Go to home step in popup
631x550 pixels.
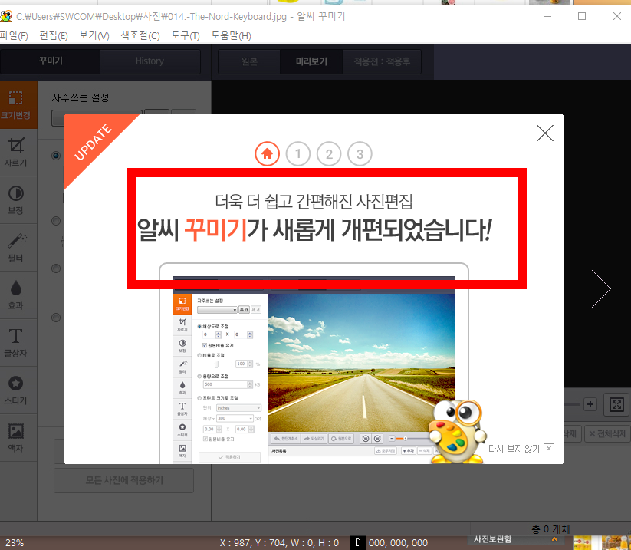[x=267, y=154]
